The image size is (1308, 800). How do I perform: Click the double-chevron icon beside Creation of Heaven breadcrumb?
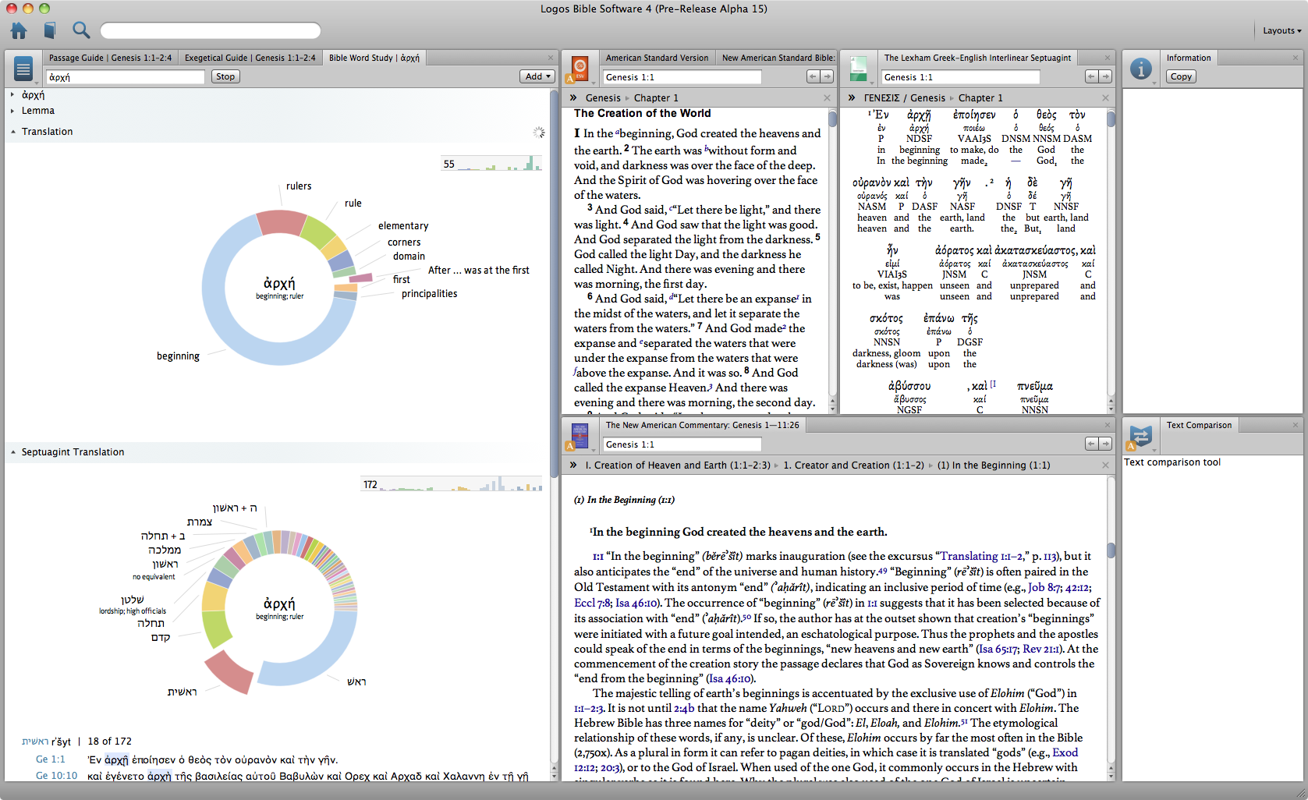(573, 465)
